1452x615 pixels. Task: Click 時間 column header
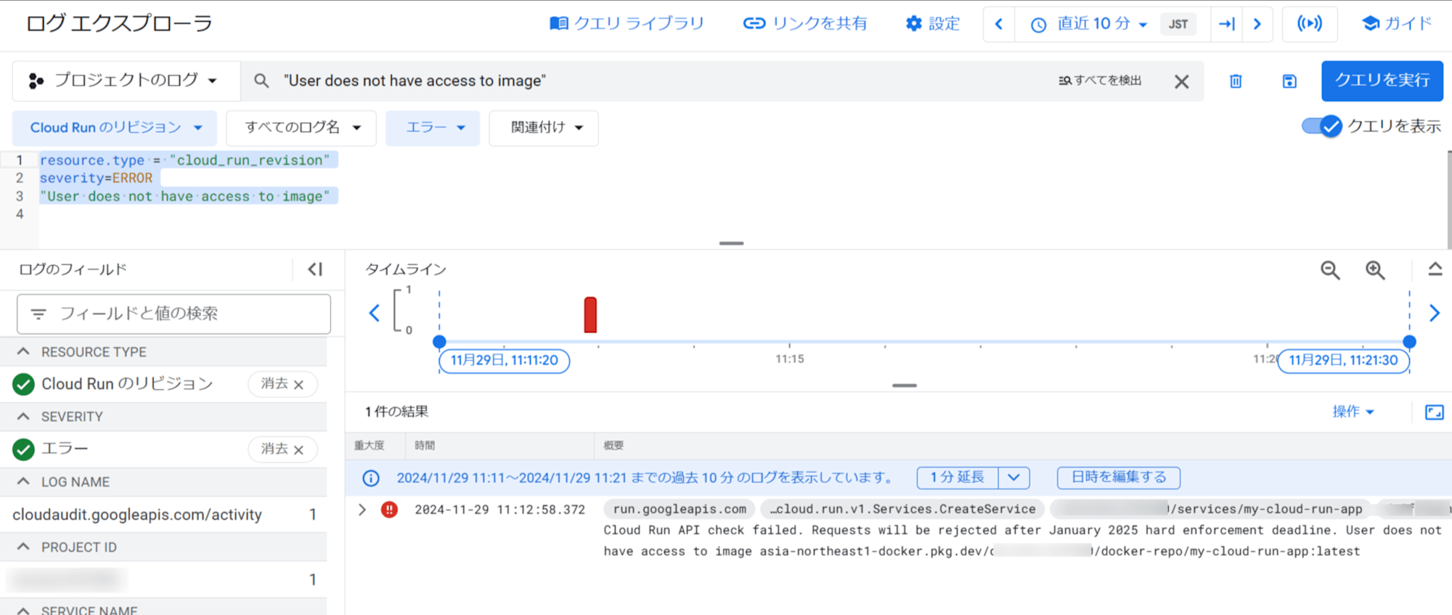(425, 446)
